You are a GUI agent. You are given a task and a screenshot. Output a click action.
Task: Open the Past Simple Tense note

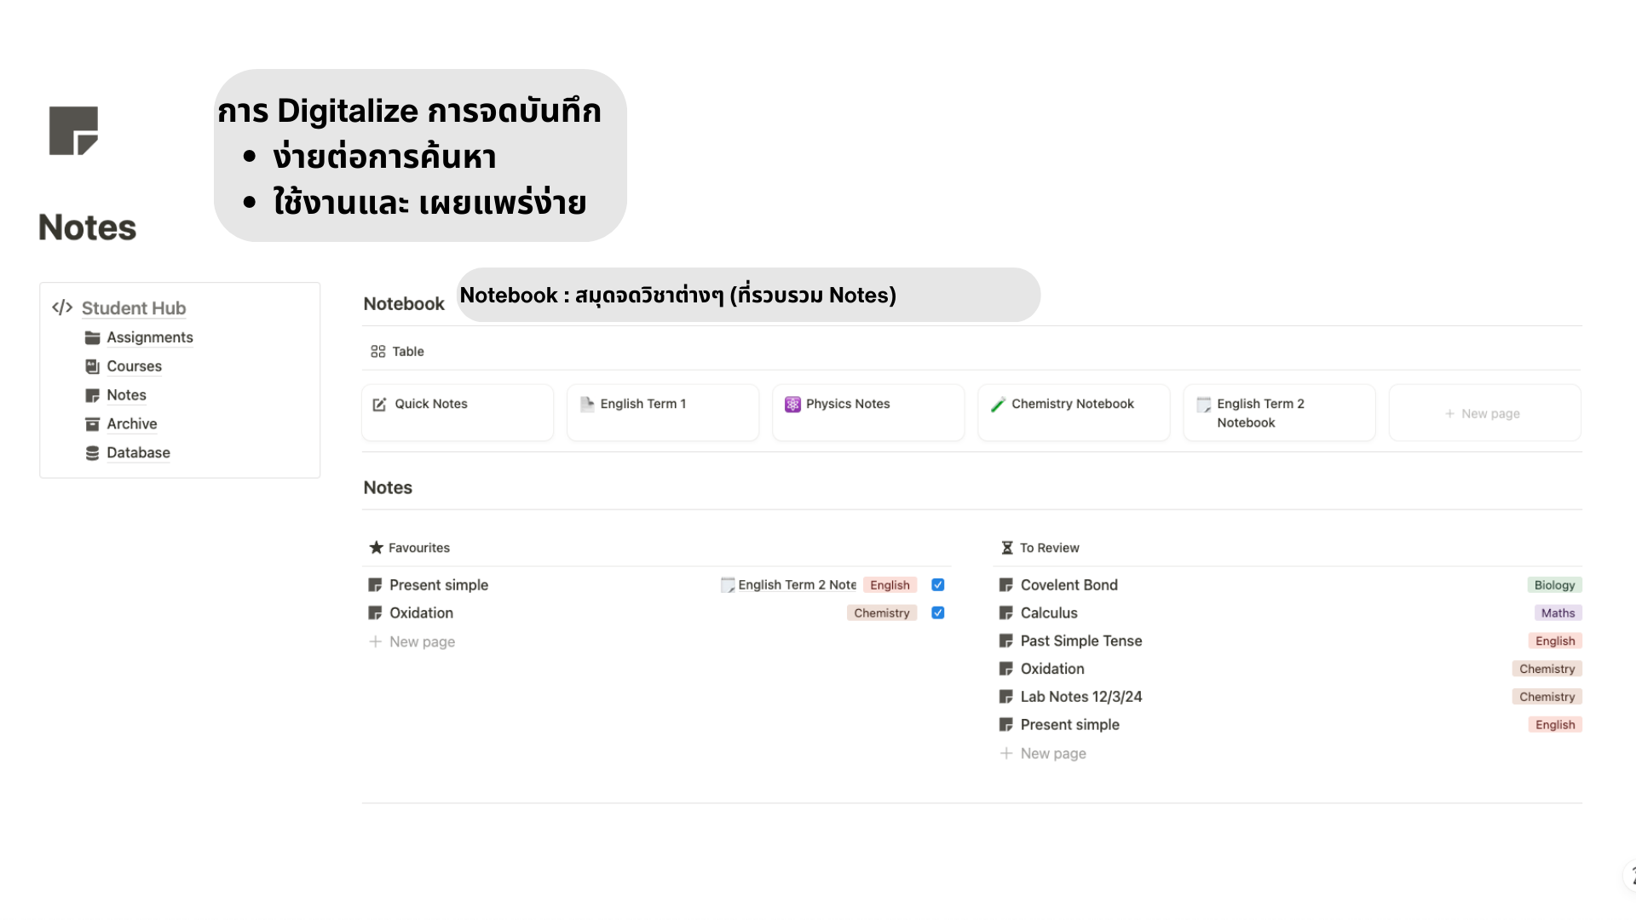1080,641
